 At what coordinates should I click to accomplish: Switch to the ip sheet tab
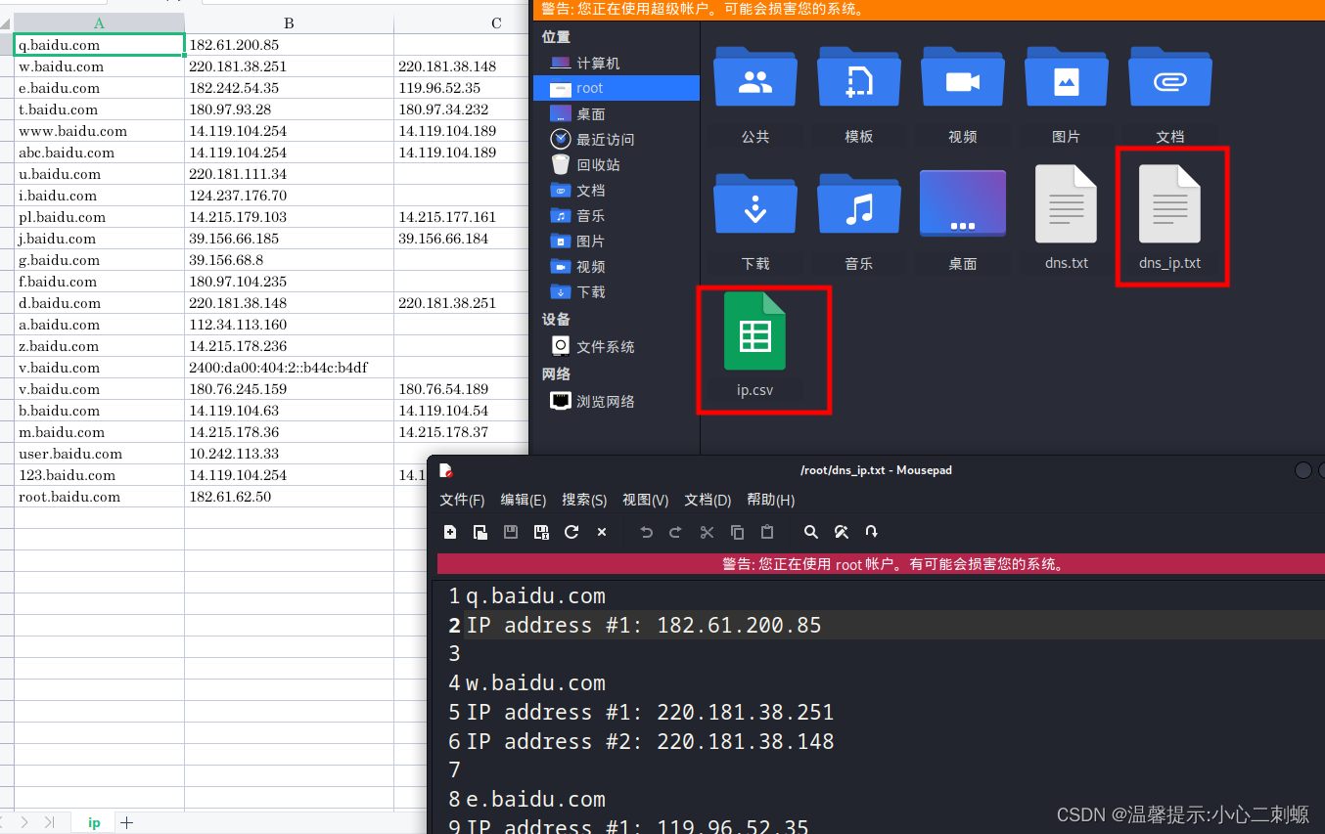click(94, 822)
